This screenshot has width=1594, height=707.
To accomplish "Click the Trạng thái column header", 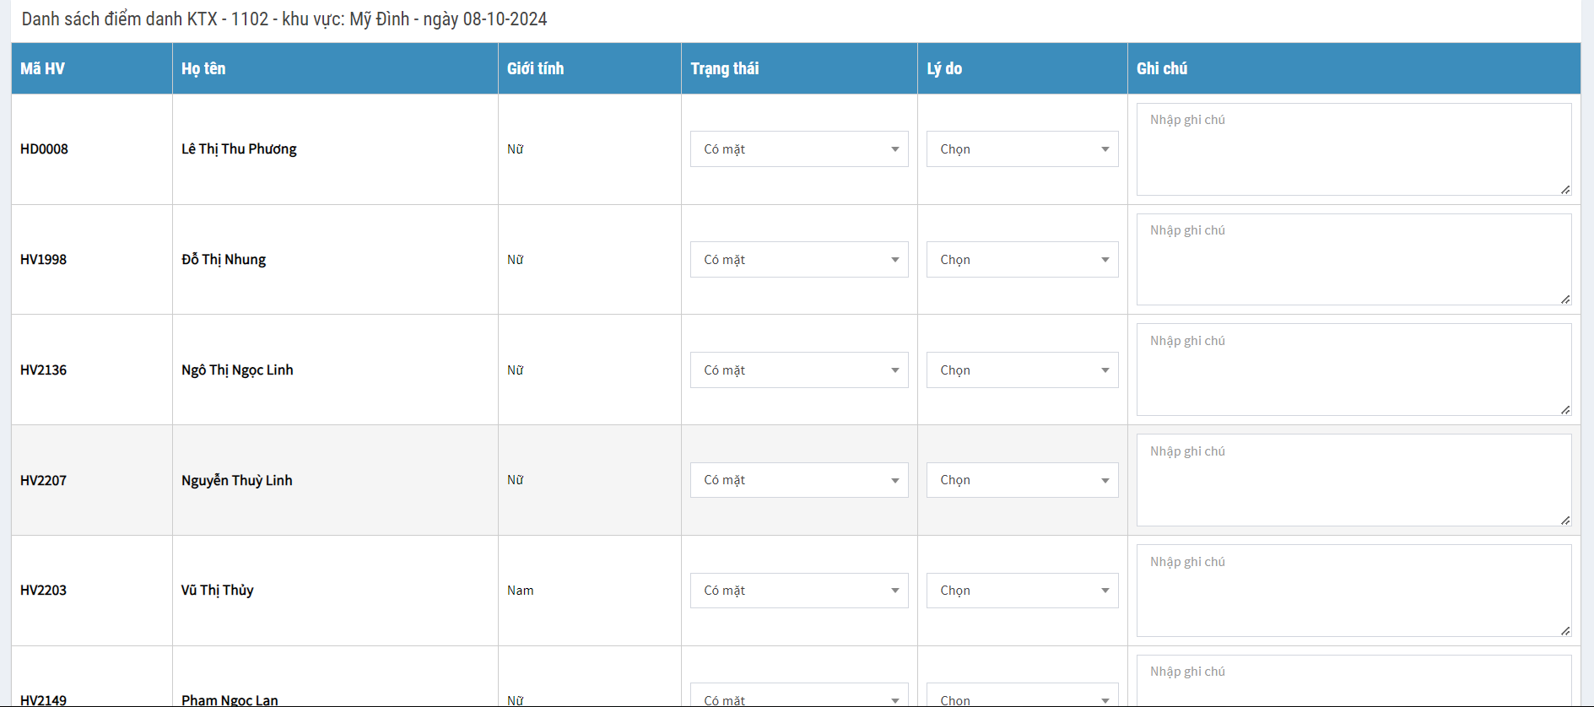I will coord(725,69).
